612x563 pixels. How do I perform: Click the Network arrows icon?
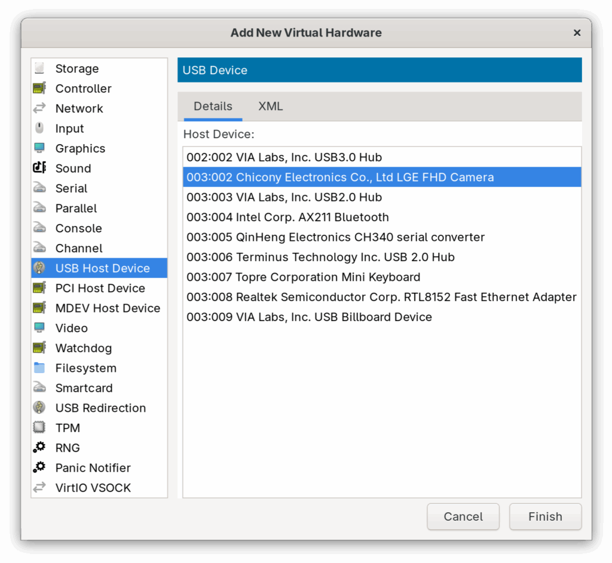click(39, 108)
